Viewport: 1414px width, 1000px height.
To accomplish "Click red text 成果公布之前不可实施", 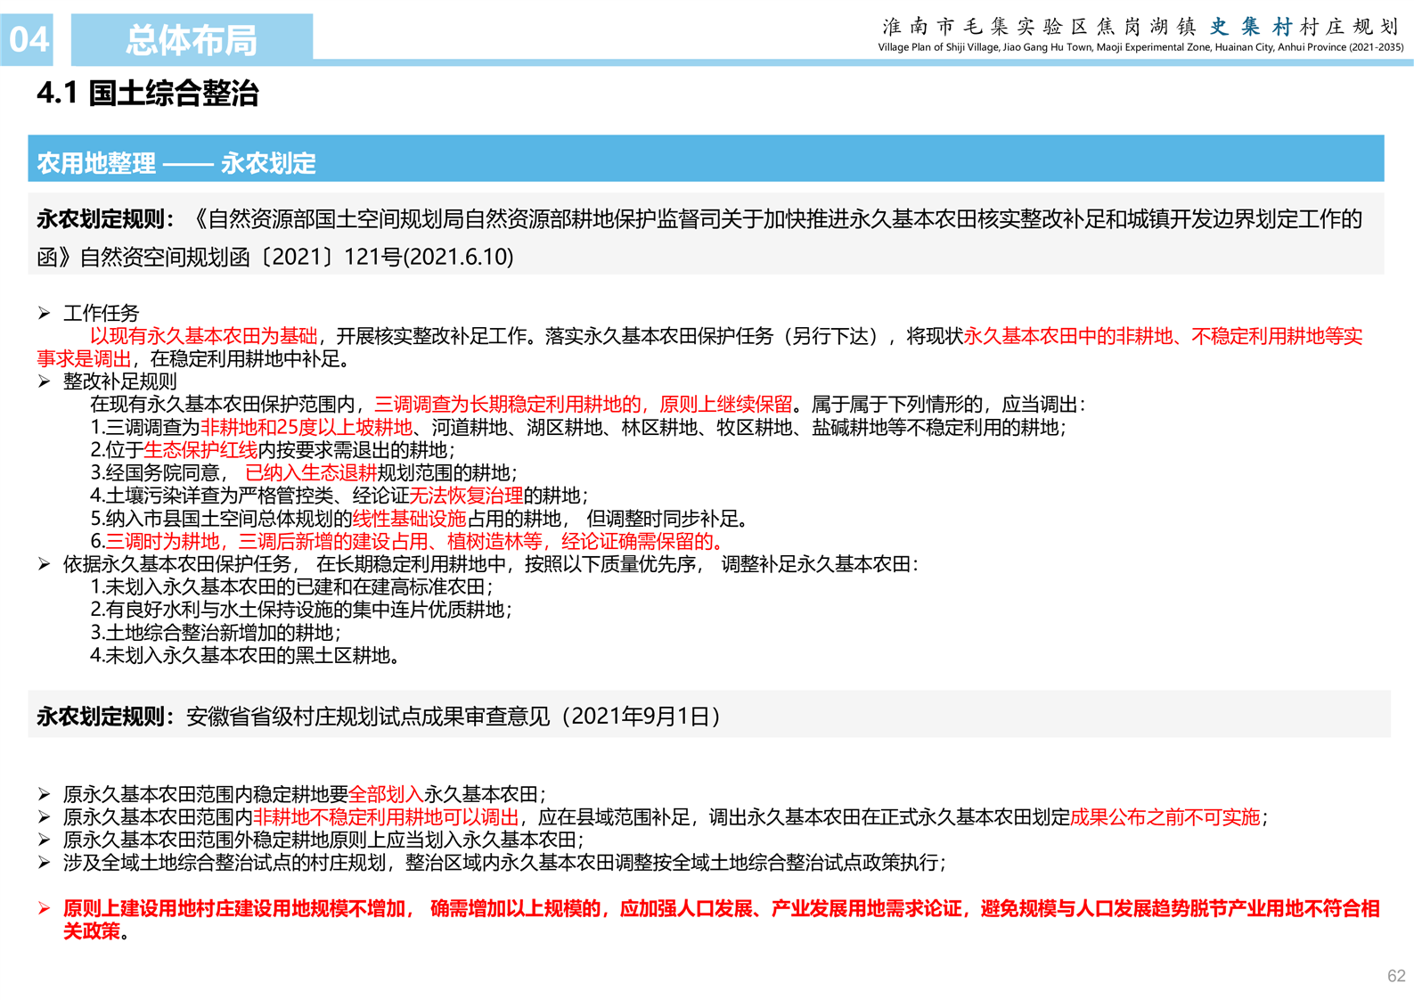I will (x=1165, y=816).
